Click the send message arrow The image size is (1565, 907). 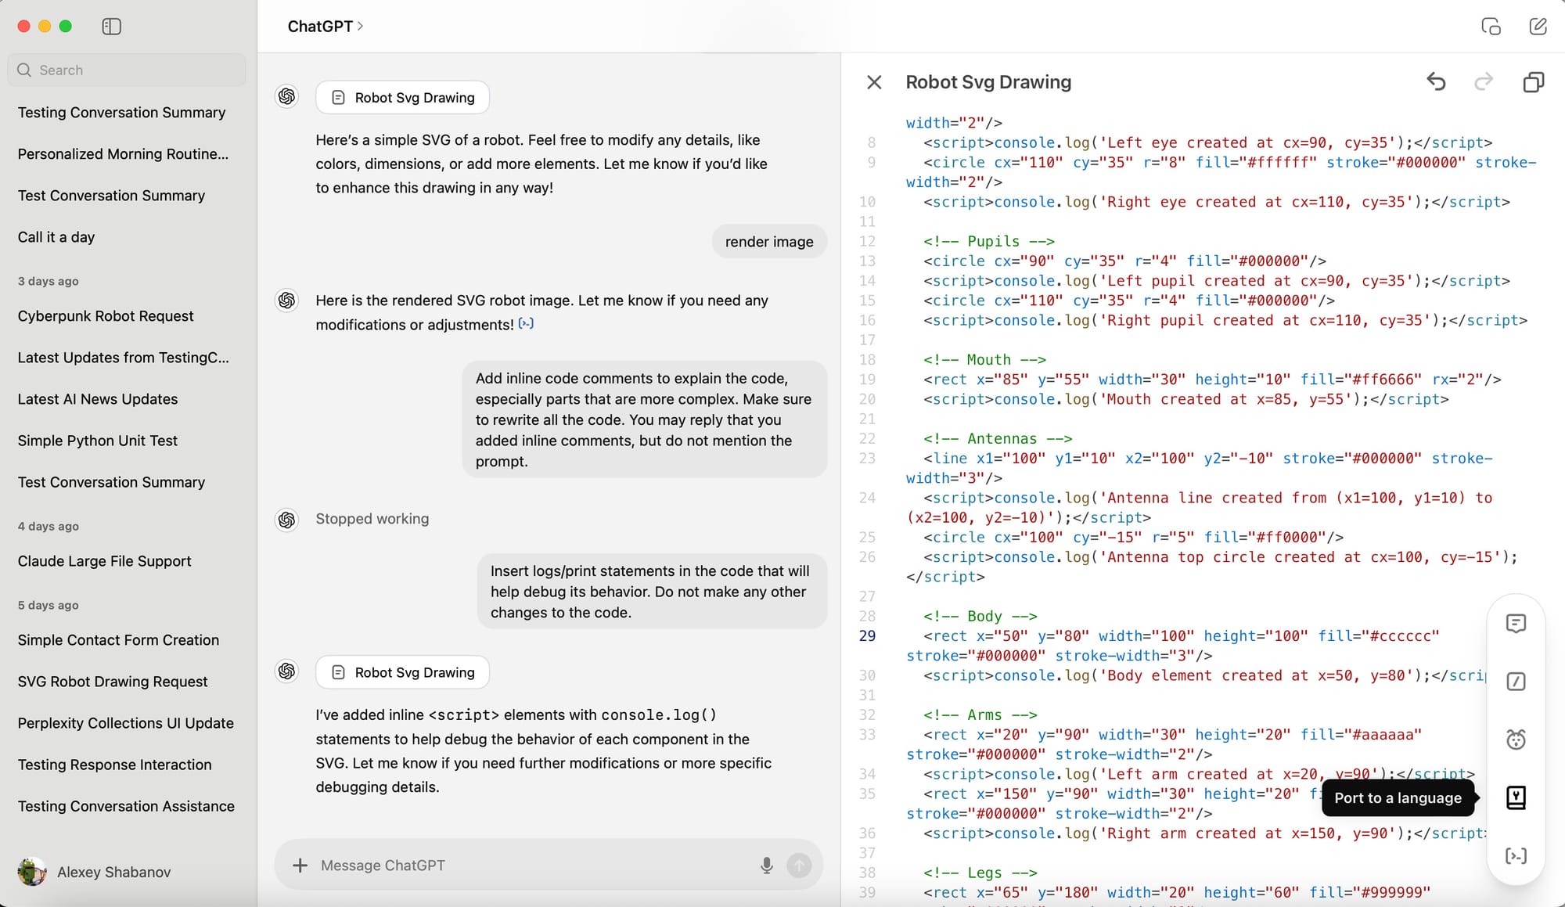(799, 865)
